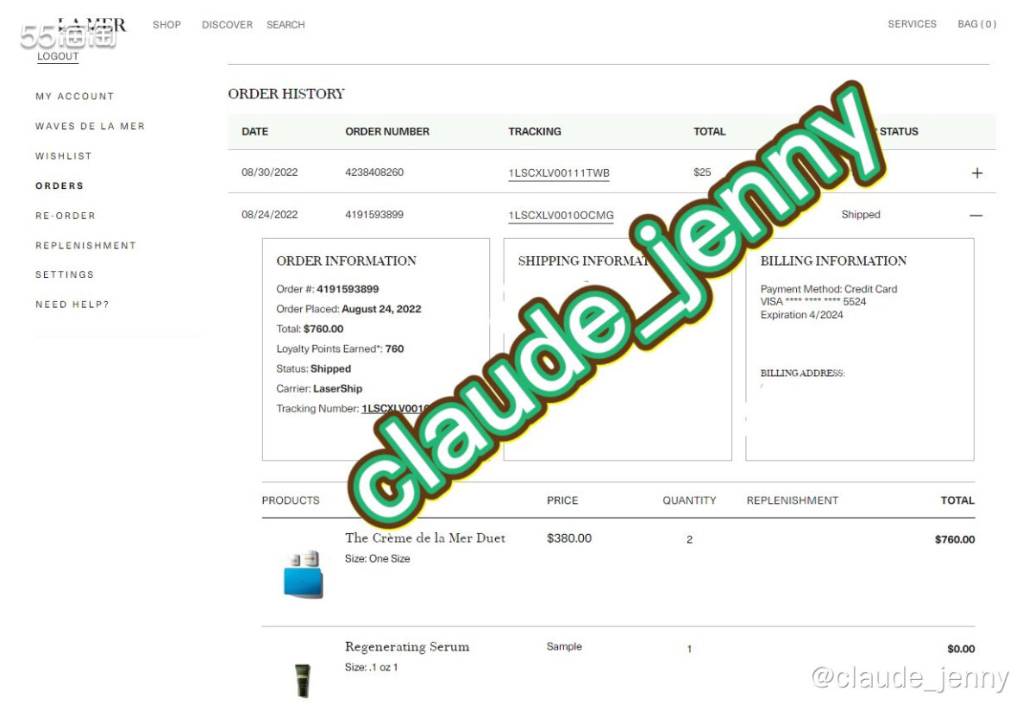Screen dimensions: 1035x723
Task: Click the Shipped status in order row
Action: coord(861,215)
